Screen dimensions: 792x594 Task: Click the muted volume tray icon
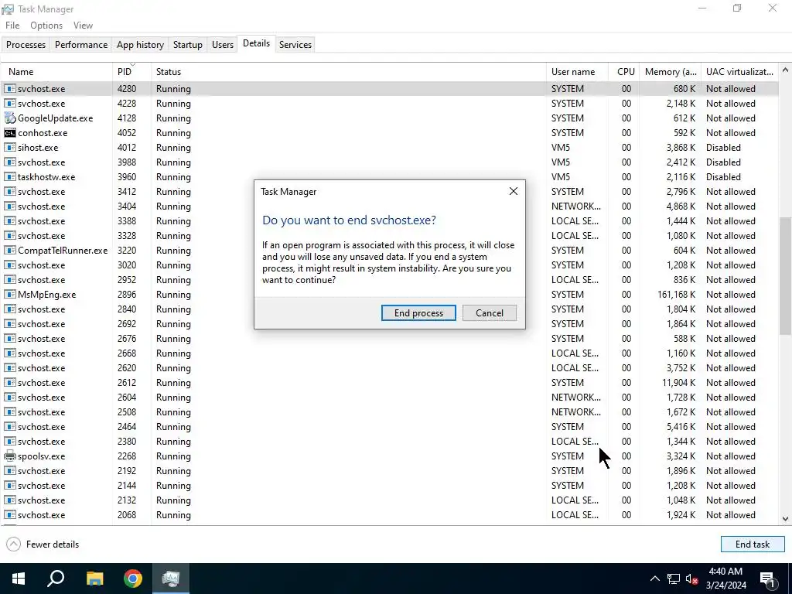pos(691,579)
